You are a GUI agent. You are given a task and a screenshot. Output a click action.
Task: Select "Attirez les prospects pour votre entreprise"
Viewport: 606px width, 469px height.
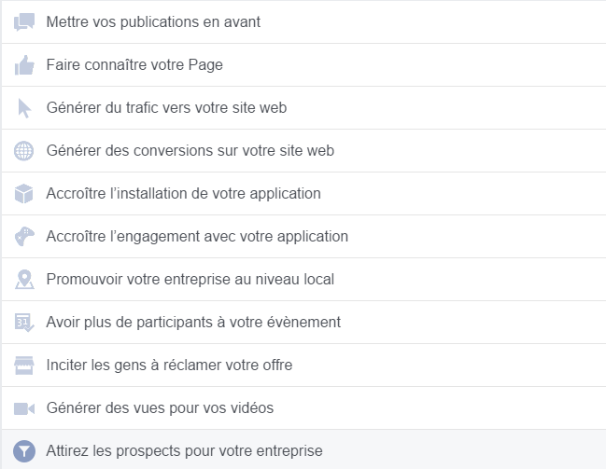pos(184,450)
